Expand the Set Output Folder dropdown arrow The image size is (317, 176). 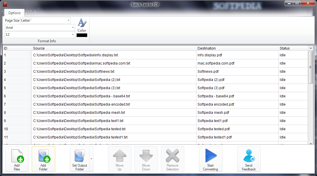pos(91,159)
